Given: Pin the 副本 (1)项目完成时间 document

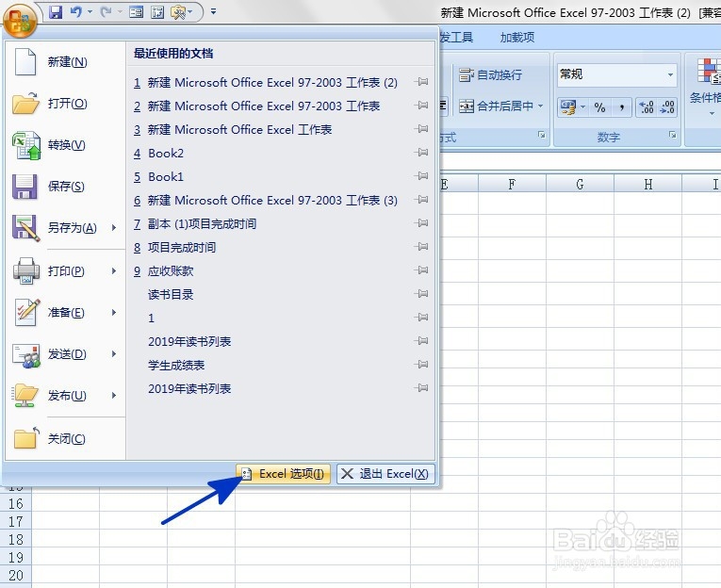Looking at the screenshot, I should pos(420,223).
